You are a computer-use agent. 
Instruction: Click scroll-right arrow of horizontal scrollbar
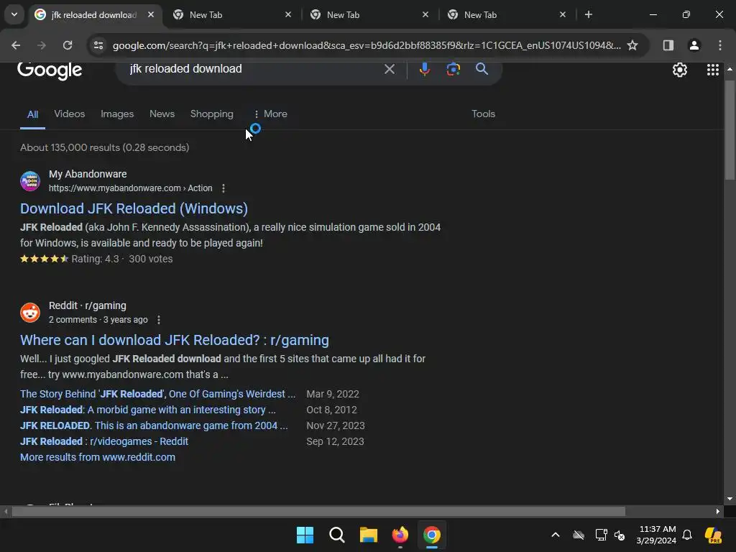[x=718, y=511]
